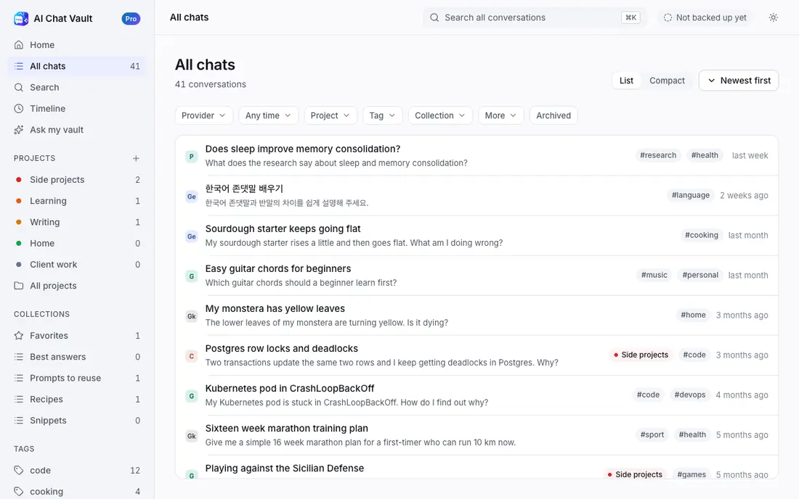Click the #personal tag

point(700,275)
